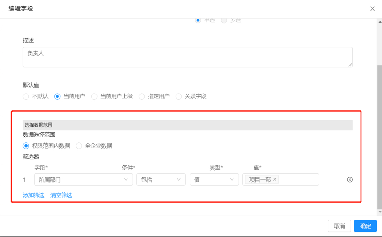Open the 值 type dropdown
382x237 pixels.
(x=214, y=179)
